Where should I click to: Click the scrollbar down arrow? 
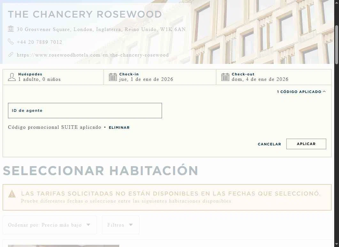click(336, 244)
